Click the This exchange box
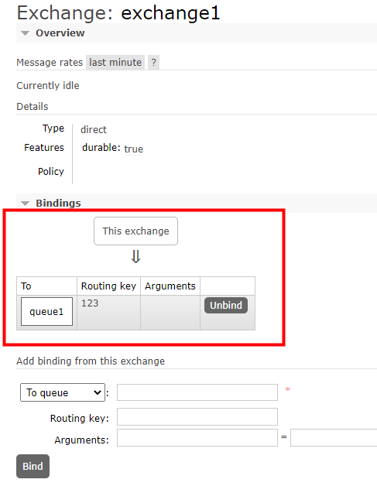This screenshot has height=493, width=377. pyautogui.click(x=135, y=231)
